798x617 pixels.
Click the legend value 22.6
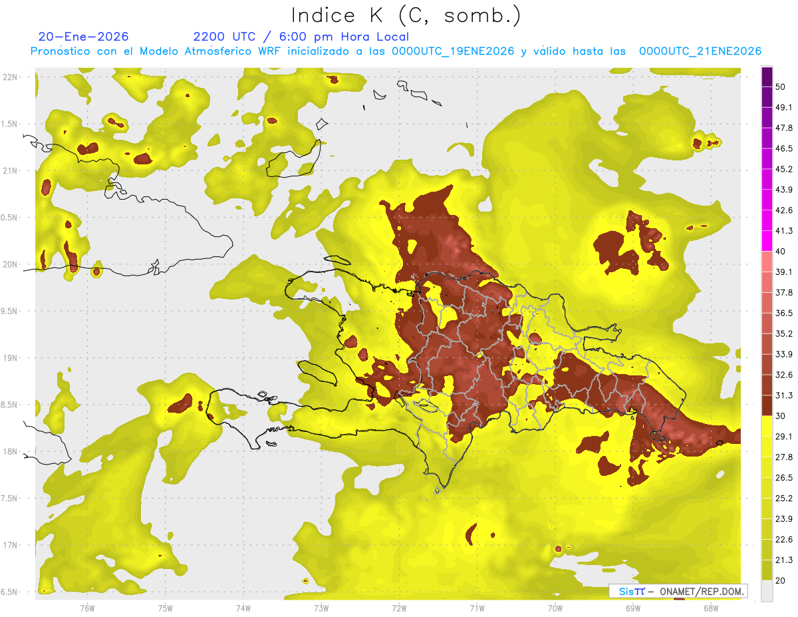(784, 540)
